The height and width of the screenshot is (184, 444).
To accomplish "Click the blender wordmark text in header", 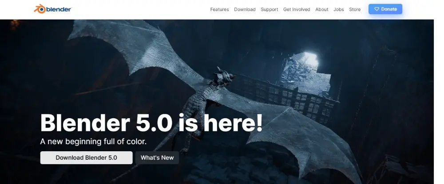I will point(59,9).
